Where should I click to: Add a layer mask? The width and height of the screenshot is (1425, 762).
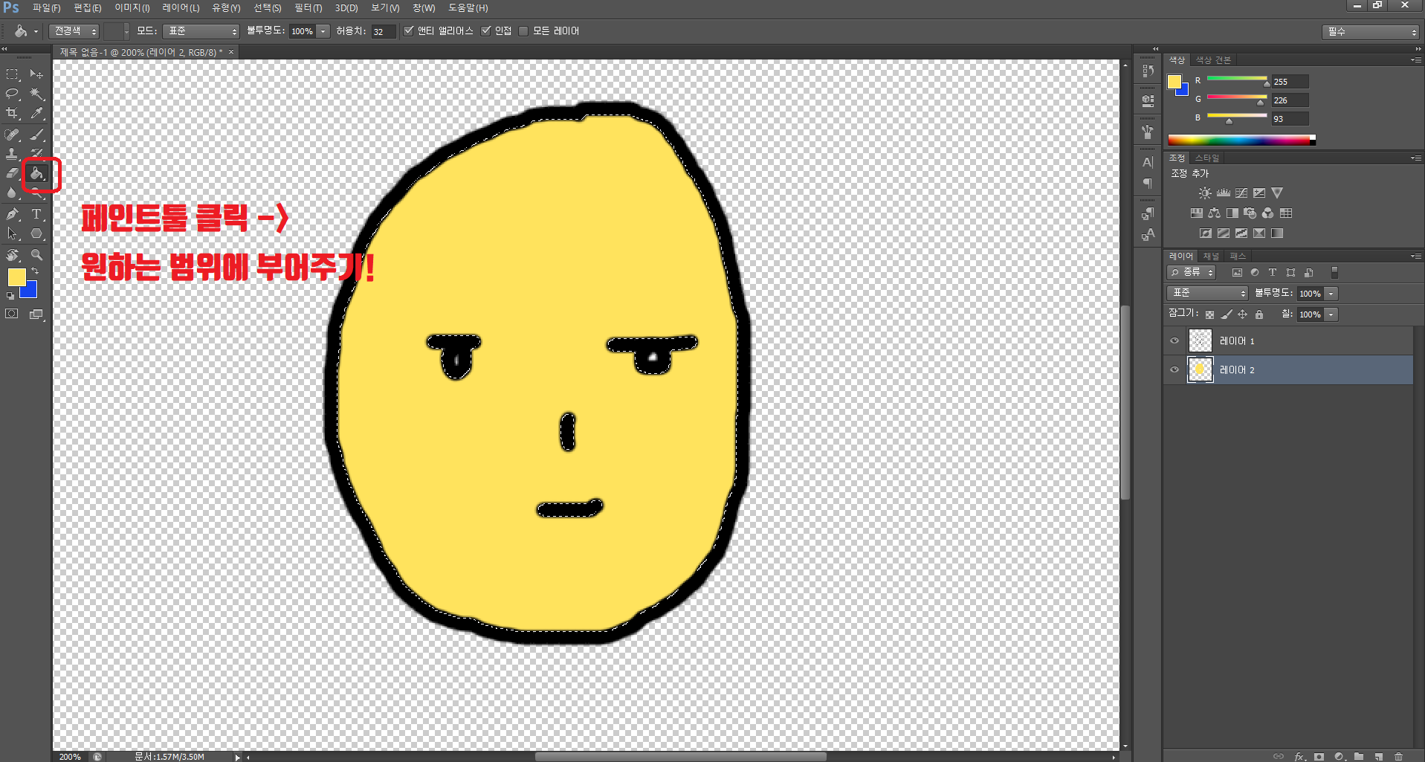click(x=1319, y=756)
